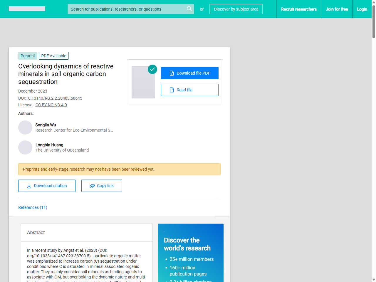Open the DOI 10.13140/RG.2.2.20483.68645 link

tap(54, 98)
